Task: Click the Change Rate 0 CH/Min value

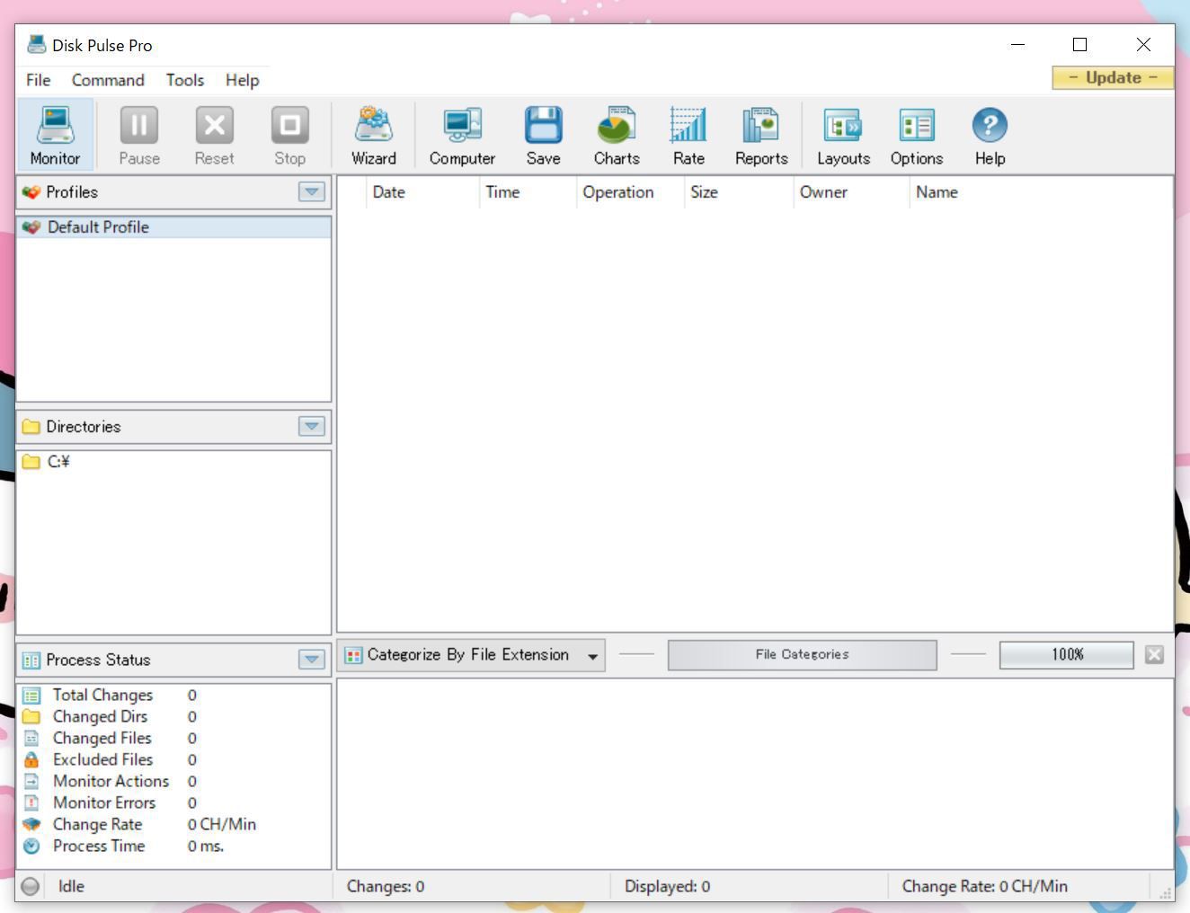Action: pyautogui.click(x=222, y=825)
